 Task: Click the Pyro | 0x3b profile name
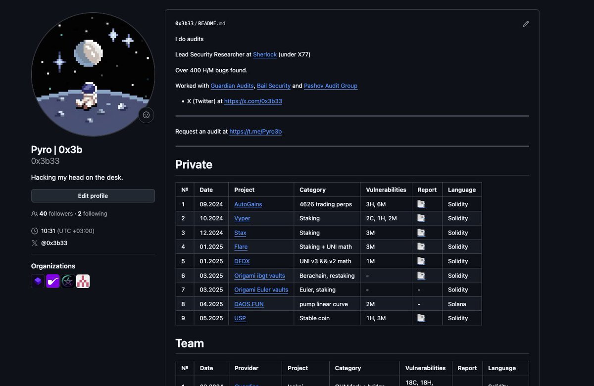56,149
